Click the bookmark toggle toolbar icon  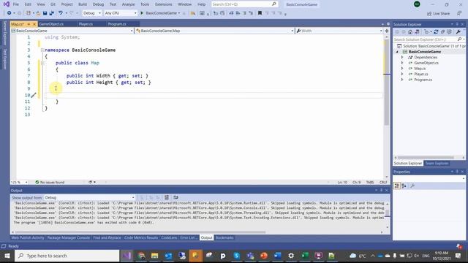coord(260,13)
